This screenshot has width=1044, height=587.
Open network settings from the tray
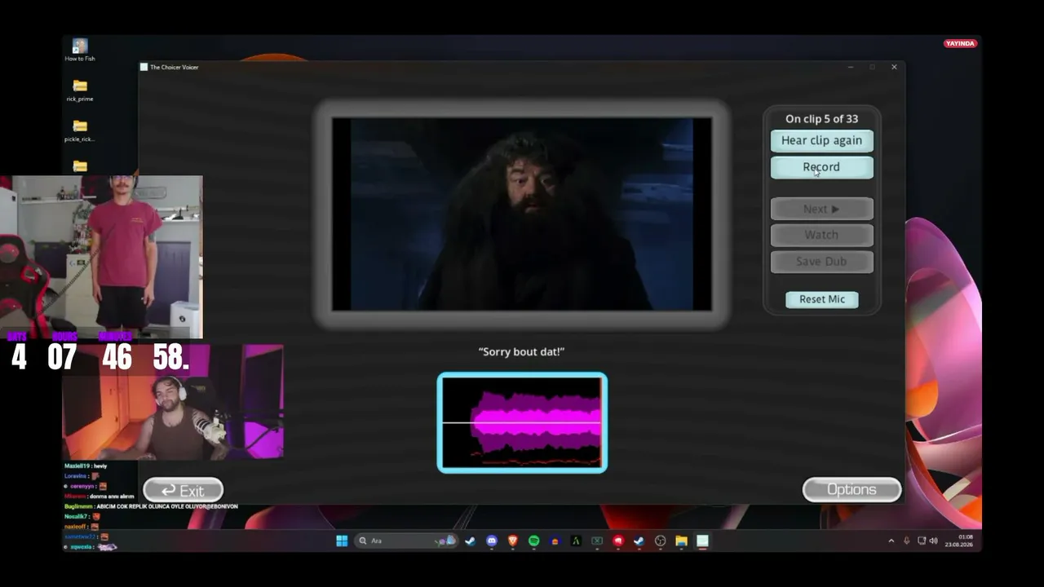click(x=922, y=541)
